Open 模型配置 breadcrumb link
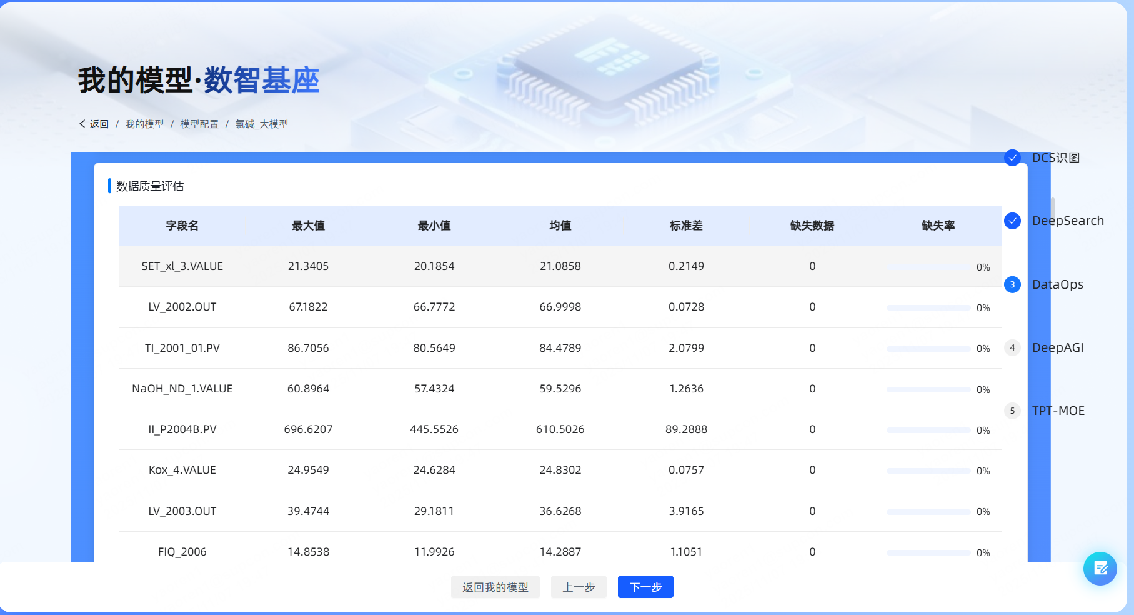 coord(199,124)
